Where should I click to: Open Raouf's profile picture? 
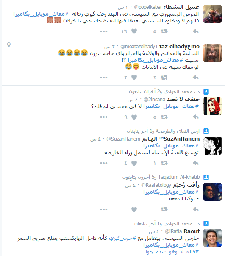point(212,238)
